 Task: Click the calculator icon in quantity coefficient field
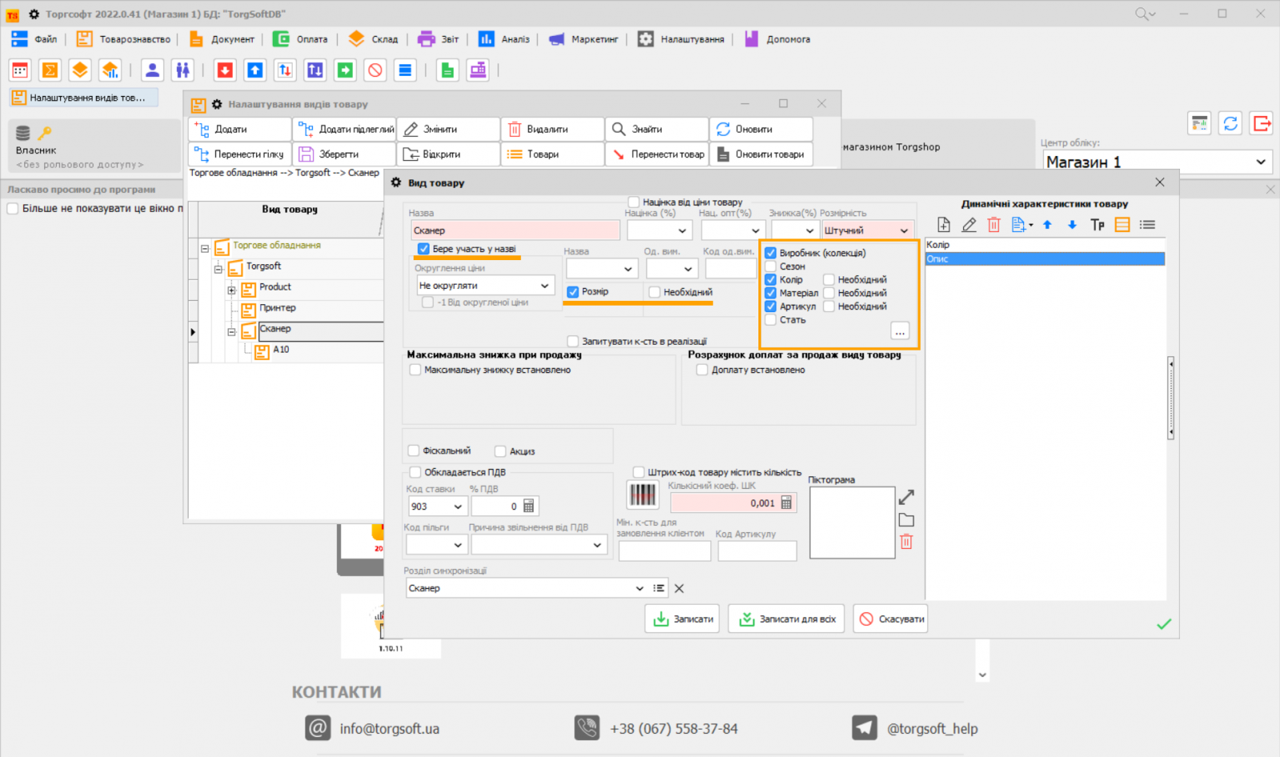point(786,503)
